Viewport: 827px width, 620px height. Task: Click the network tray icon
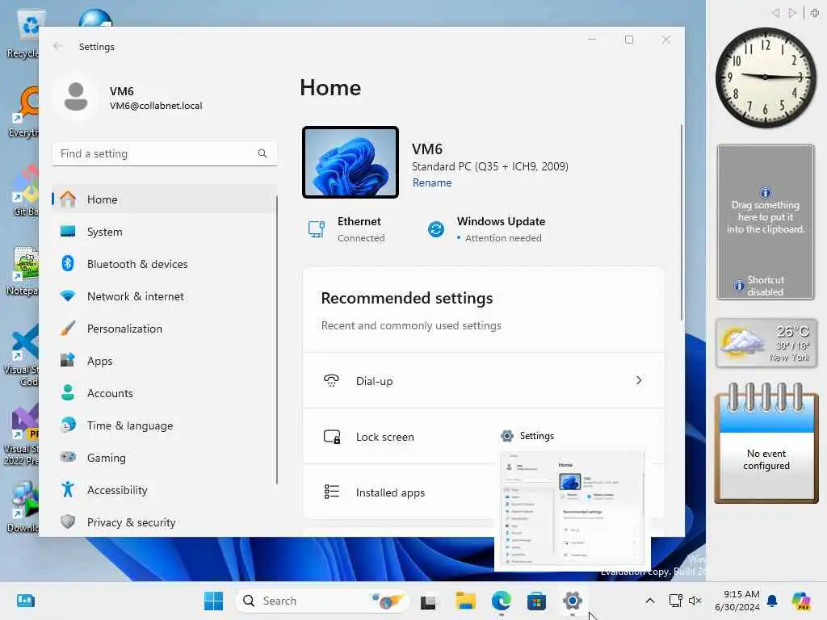coord(675,601)
